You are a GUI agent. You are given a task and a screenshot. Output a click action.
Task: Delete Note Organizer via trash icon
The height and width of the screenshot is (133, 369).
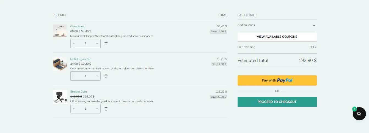(106, 76)
